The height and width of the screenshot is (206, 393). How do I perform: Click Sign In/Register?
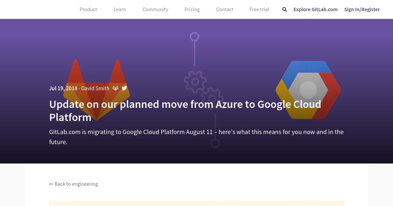[362, 9]
